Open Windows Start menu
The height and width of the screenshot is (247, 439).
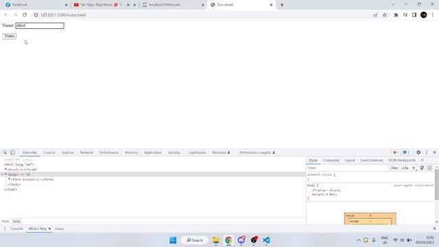[x=173, y=240]
